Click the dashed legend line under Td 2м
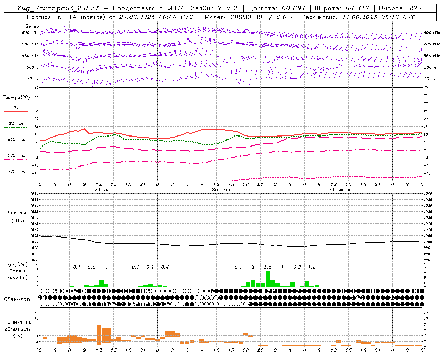 pyautogui.click(x=16, y=127)
